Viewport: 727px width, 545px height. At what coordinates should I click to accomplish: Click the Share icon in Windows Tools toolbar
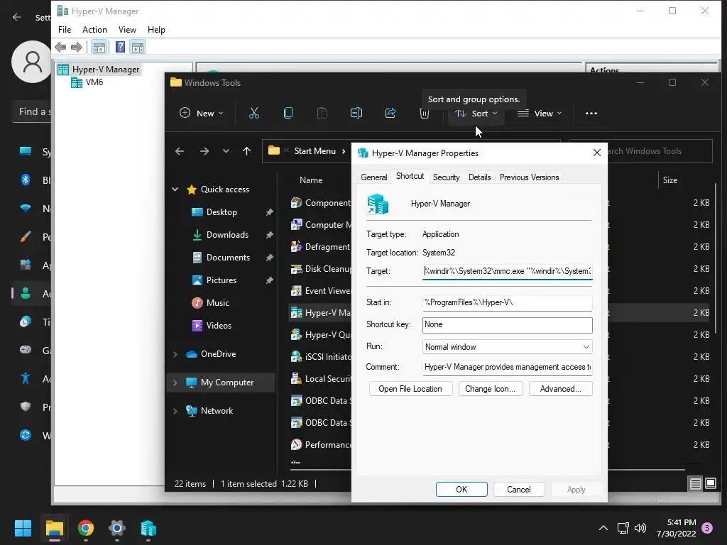390,113
